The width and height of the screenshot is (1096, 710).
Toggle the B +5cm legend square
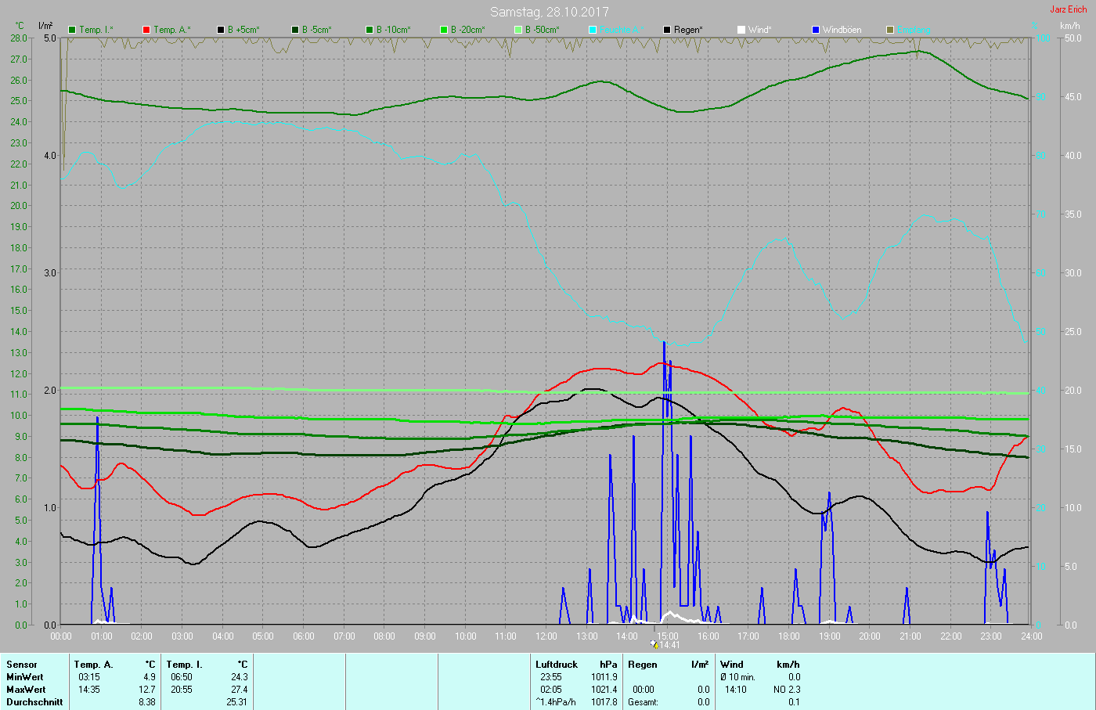221,30
